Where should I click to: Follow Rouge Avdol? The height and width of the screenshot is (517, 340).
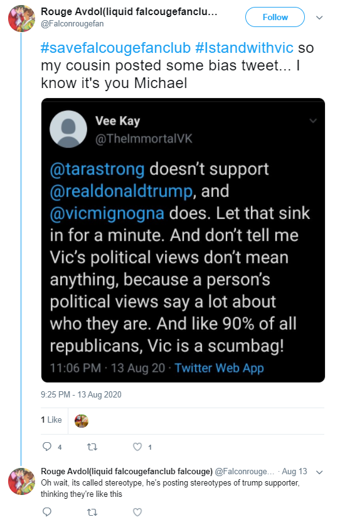coord(275,17)
